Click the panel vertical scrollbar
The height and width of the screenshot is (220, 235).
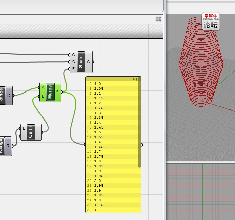pos(139,122)
